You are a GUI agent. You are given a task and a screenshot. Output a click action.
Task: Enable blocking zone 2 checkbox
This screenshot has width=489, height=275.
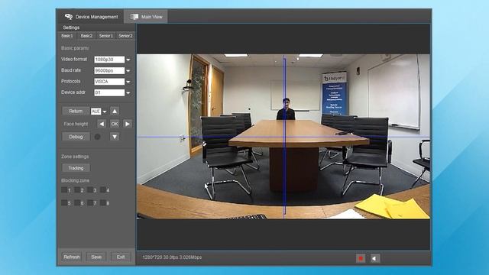point(77,190)
